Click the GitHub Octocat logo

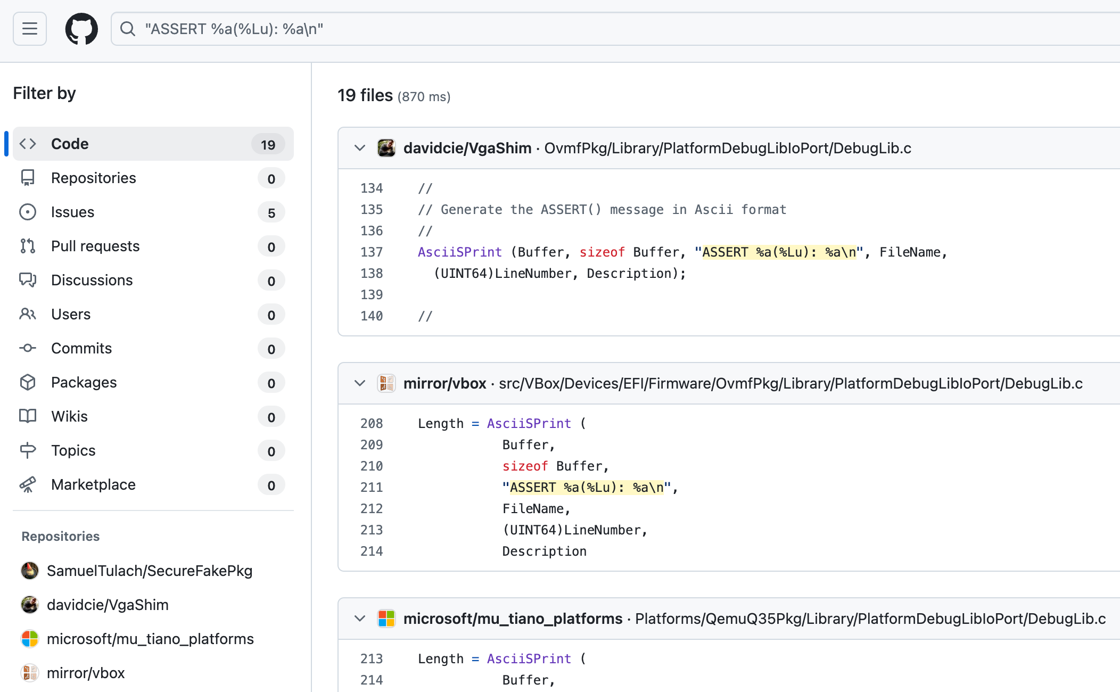point(81,29)
